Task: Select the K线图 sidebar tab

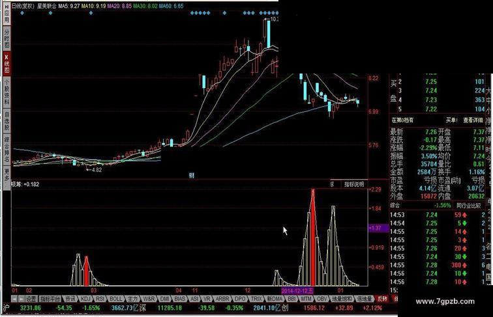Action: (x=7, y=64)
